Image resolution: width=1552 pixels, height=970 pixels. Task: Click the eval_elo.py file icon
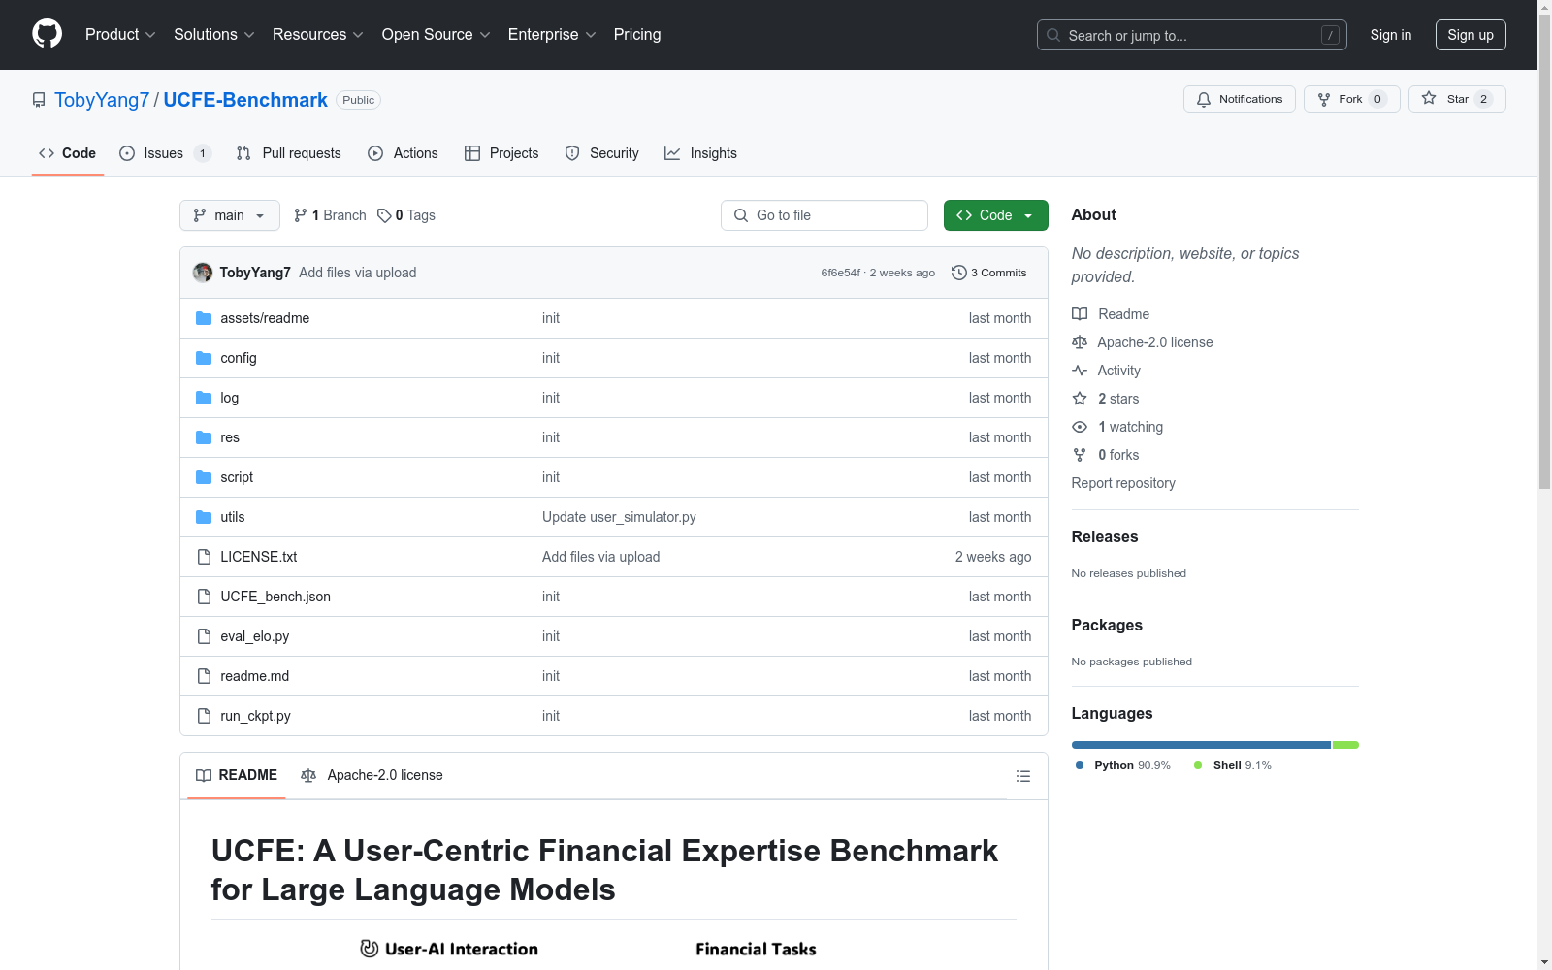204,636
